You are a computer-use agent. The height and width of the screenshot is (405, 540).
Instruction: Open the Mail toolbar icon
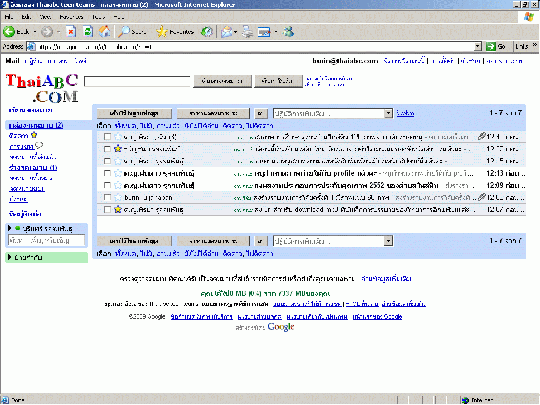227,32
